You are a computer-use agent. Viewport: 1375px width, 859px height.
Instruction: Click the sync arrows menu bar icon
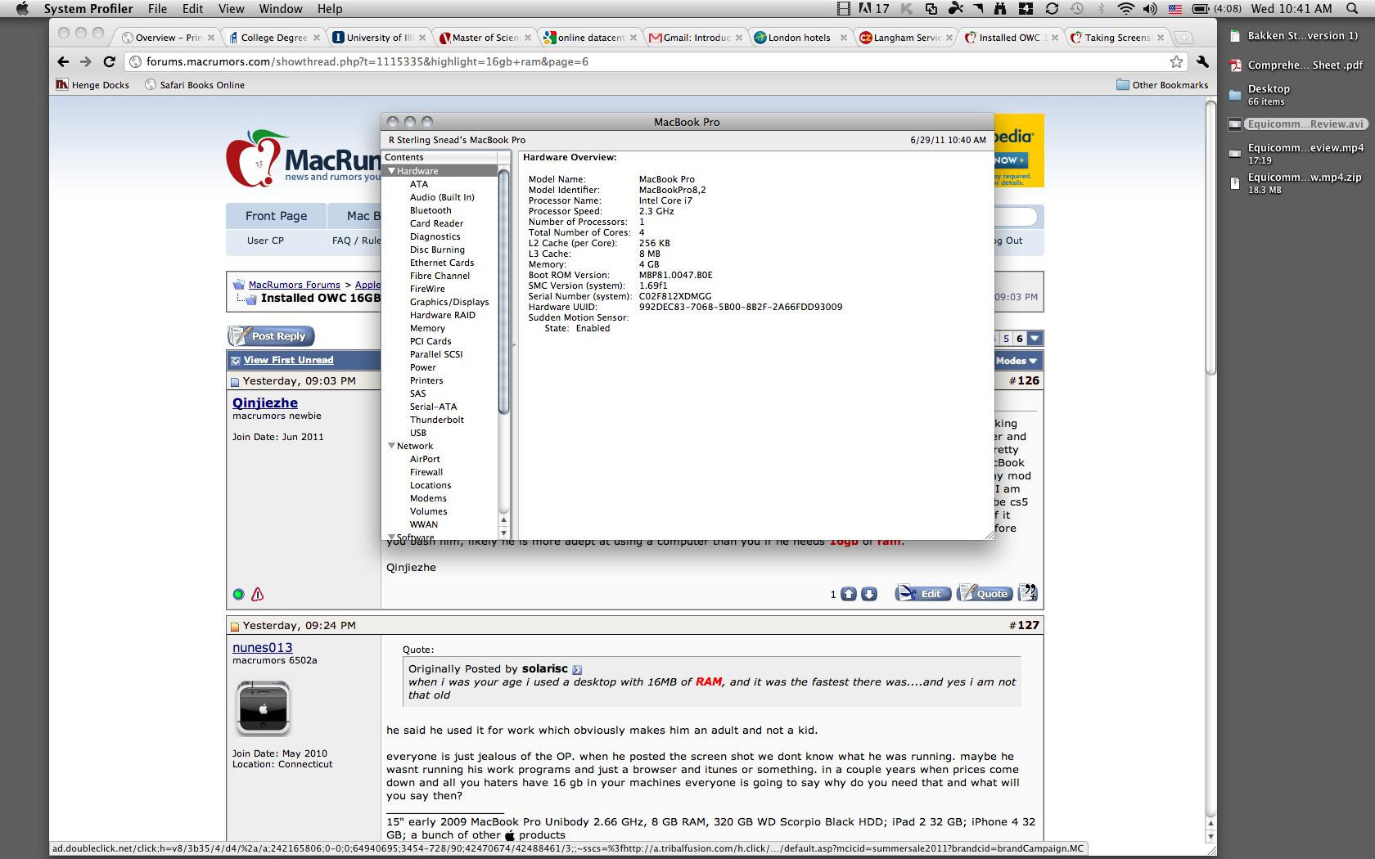1052,9
